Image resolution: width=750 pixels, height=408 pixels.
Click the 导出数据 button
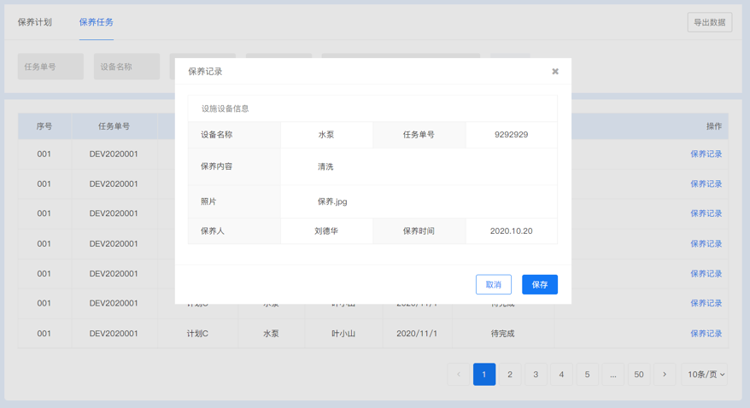[x=709, y=22]
